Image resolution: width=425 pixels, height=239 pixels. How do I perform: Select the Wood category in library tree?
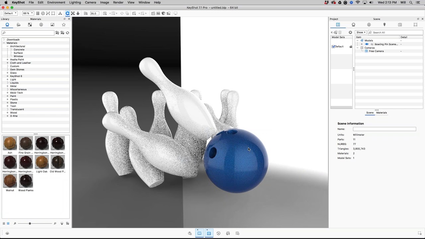point(13,113)
